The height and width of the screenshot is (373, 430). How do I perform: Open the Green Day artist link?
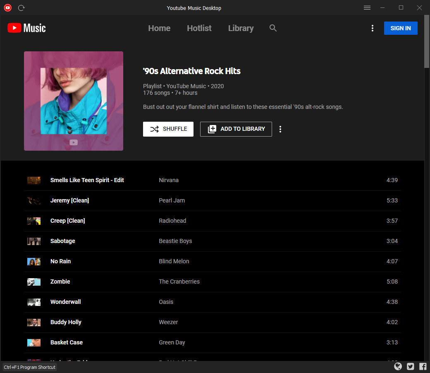point(172,342)
